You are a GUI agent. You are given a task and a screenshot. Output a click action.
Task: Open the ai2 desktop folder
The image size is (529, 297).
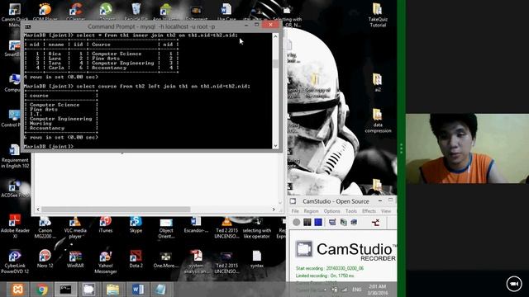click(377, 82)
